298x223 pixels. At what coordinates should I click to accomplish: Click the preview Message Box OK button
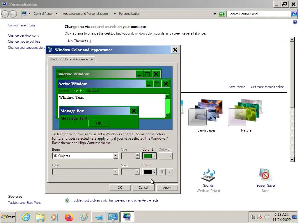[99, 123]
